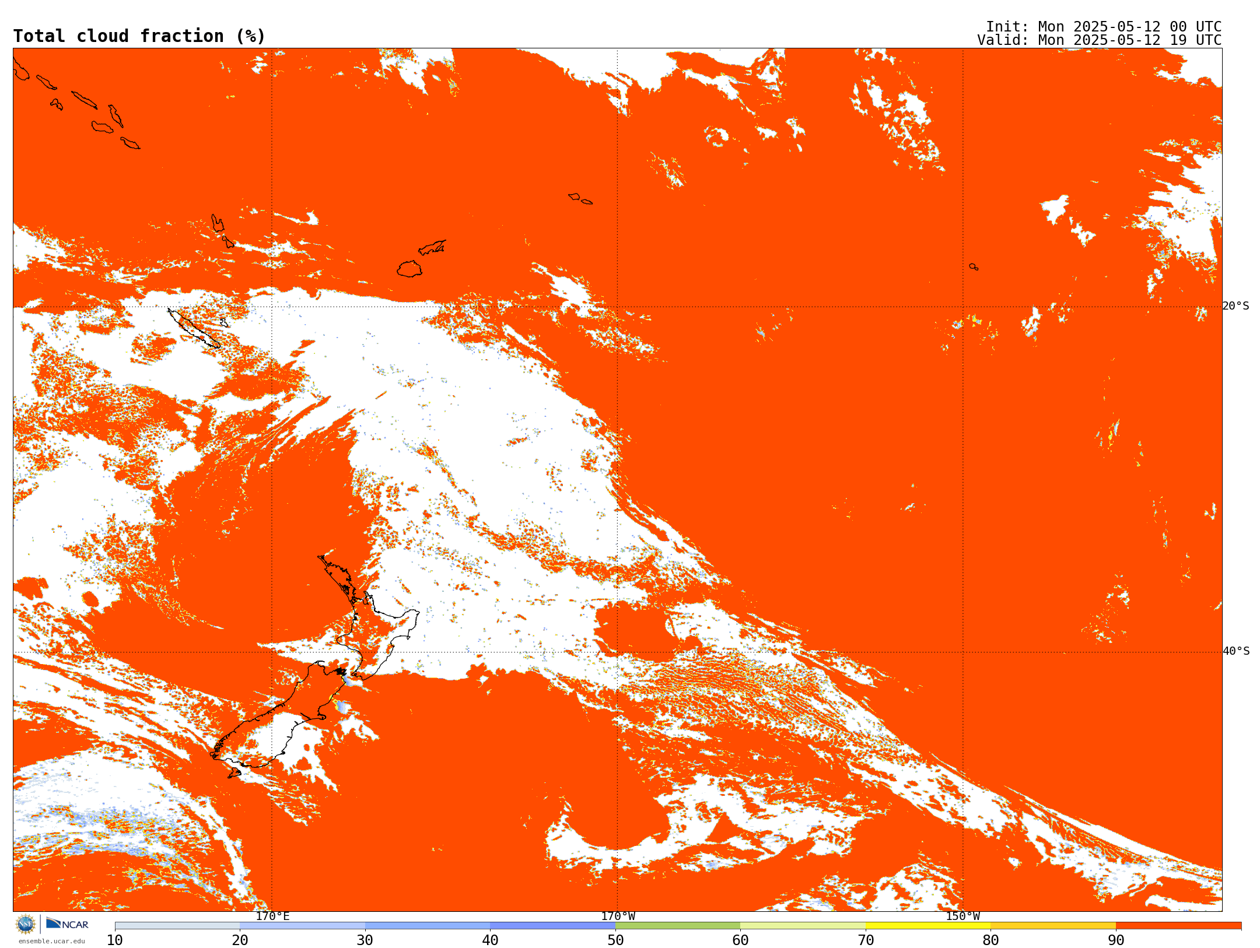Click the colorbar tick label 40
Screen dimensions: 1260x948
[490, 940]
